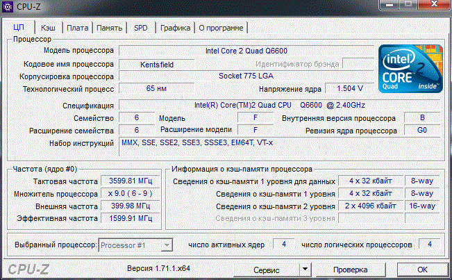Click the maximize button in title bar
This screenshot has width=452, height=280.
tap(408, 5)
